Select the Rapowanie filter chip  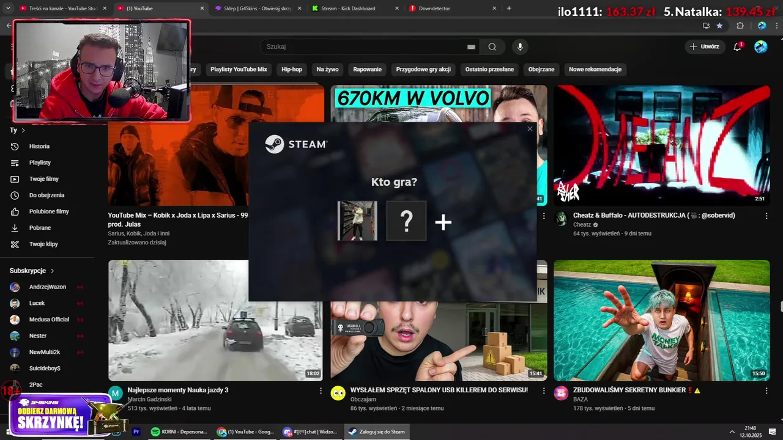point(367,69)
